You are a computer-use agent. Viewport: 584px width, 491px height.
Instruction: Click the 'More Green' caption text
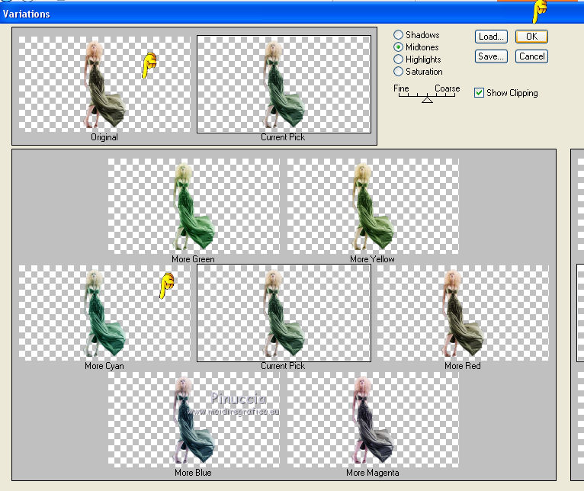tap(193, 259)
